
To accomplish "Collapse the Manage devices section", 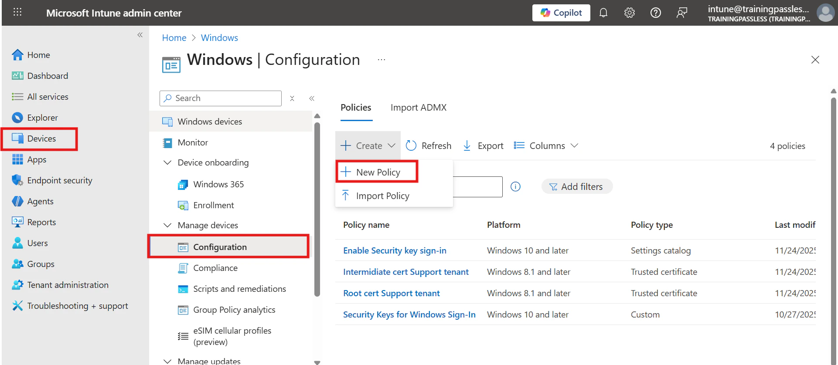I will [167, 225].
